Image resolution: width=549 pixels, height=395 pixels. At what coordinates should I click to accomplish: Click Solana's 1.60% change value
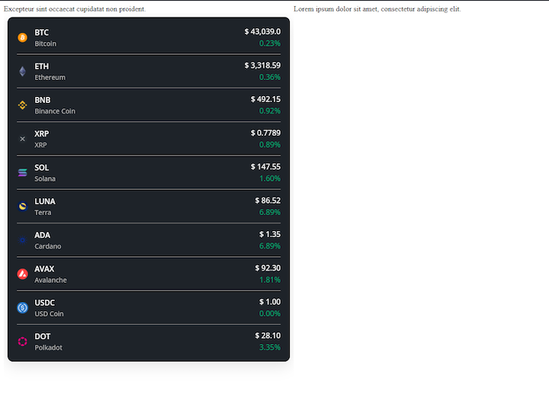coord(270,178)
